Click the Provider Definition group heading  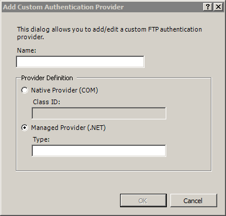47,78
